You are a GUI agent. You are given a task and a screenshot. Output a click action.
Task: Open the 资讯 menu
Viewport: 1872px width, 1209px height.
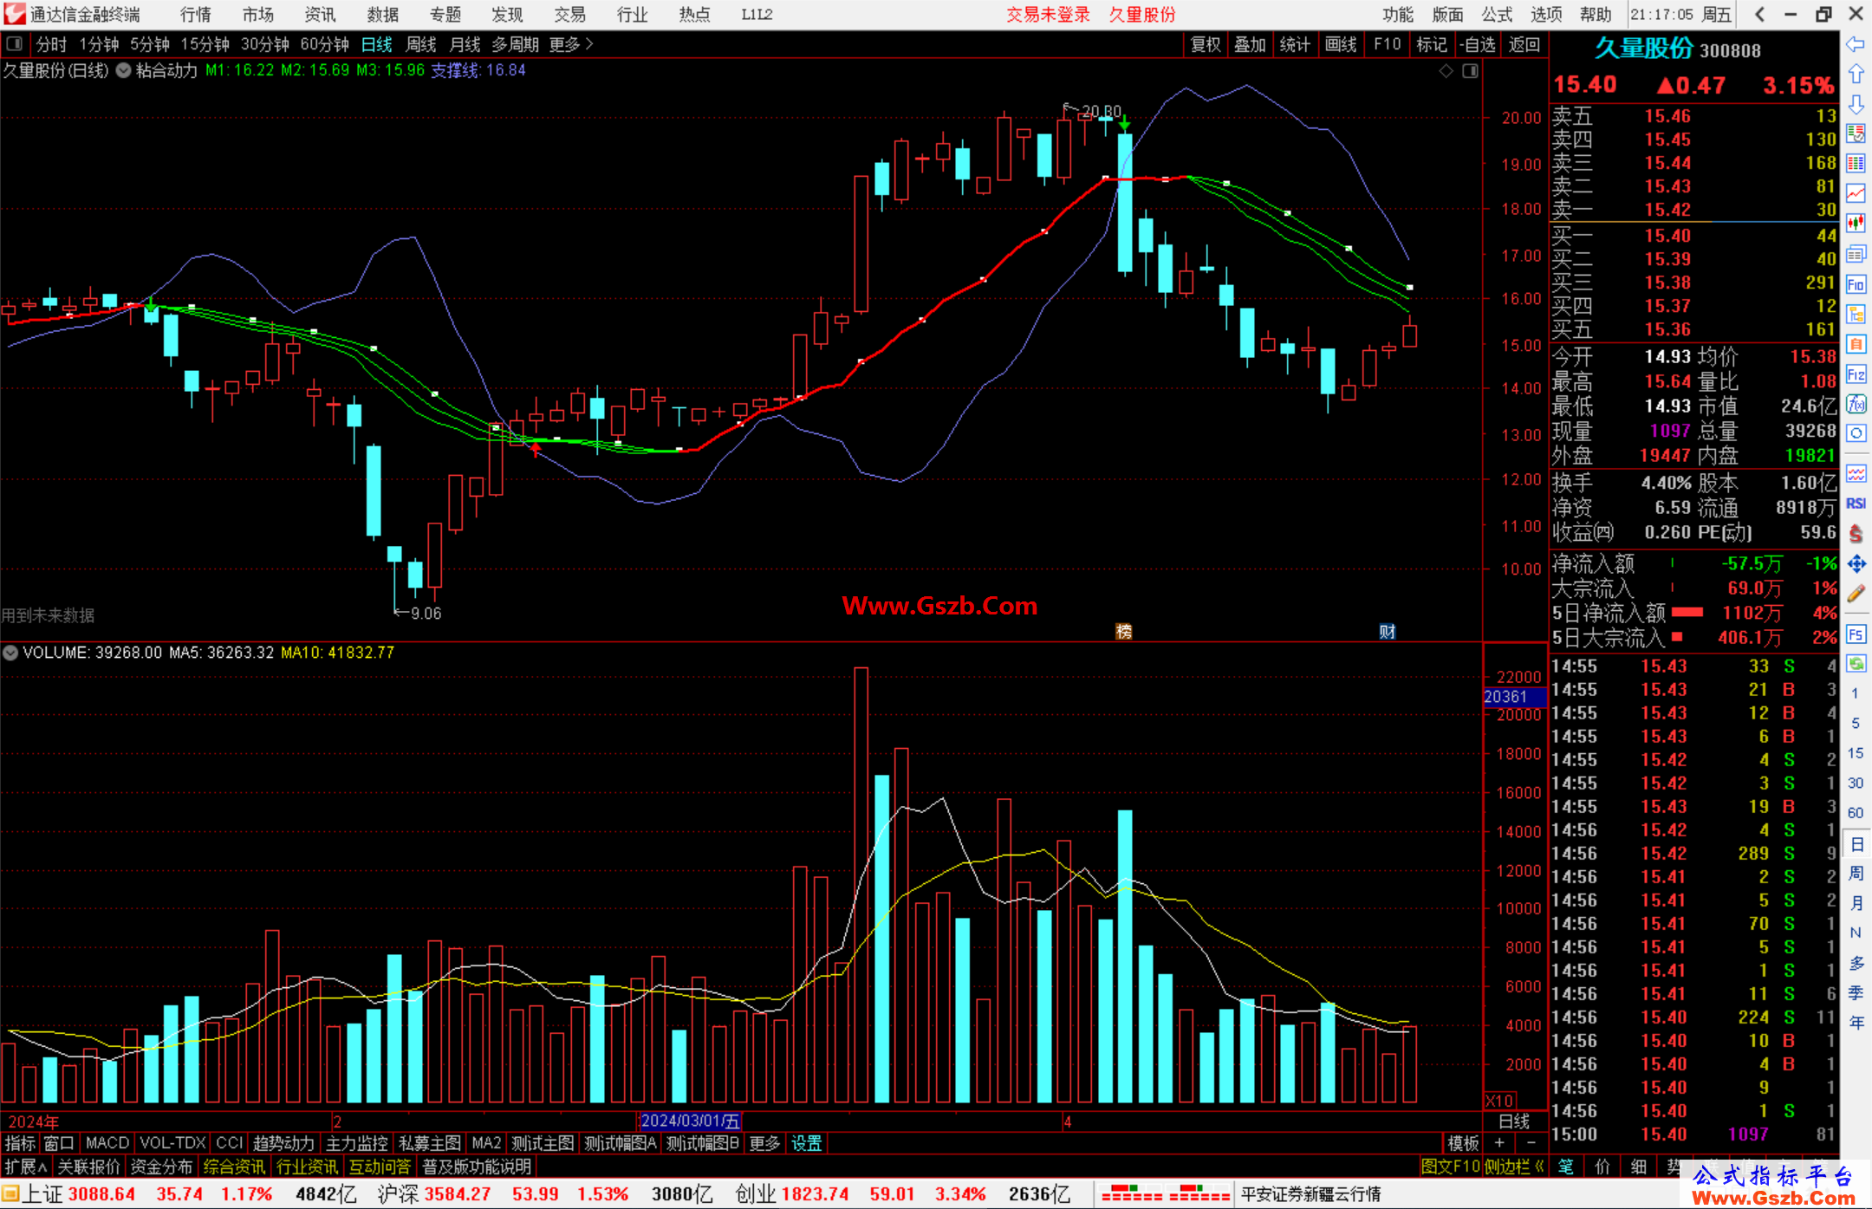pyautogui.click(x=321, y=14)
